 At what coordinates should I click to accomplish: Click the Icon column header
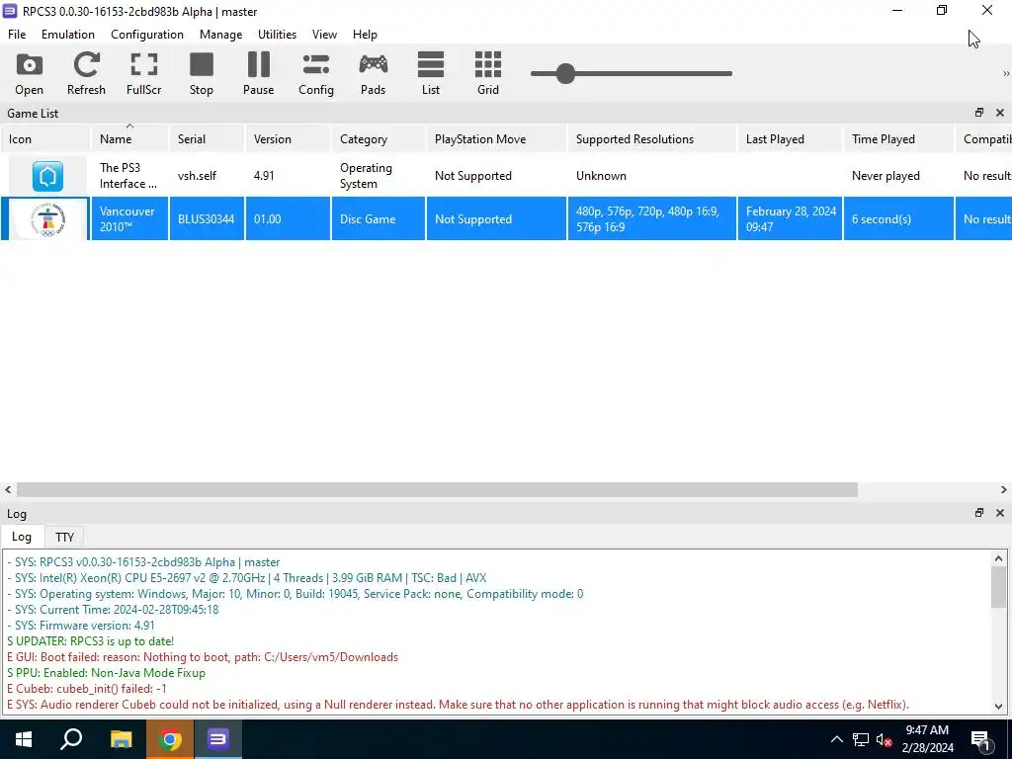pyautogui.click(x=45, y=138)
